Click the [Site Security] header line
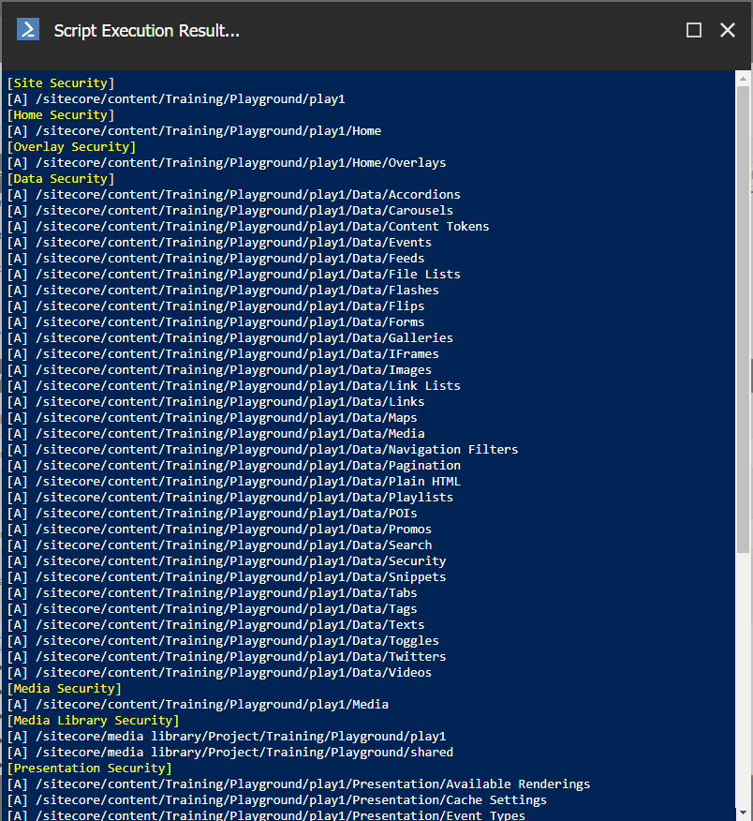Image resolution: width=753 pixels, height=821 pixels. [61, 83]
